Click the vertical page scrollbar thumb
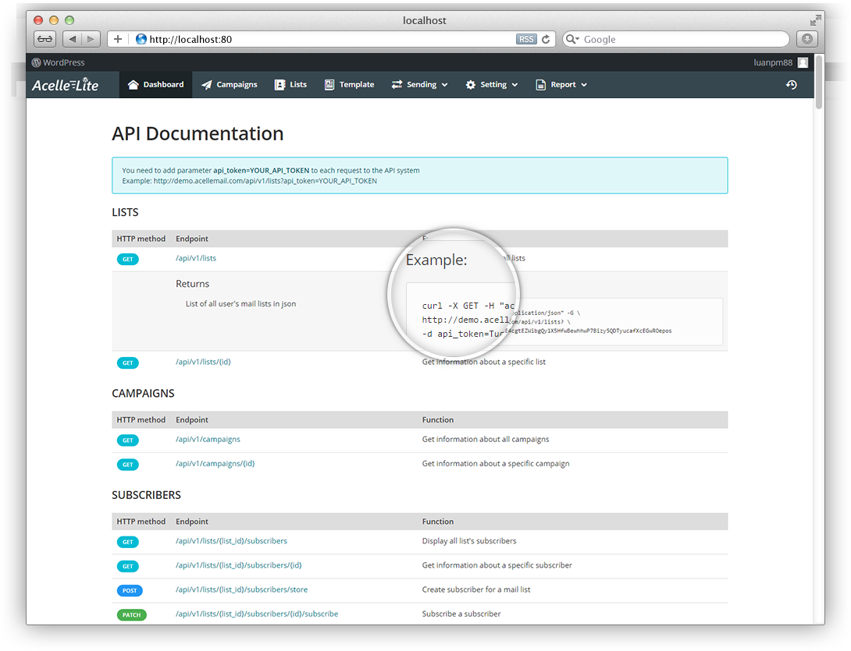 coord(819,81)
